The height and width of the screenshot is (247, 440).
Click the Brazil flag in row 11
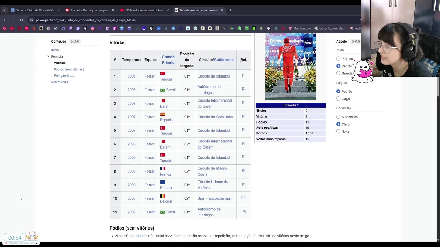[x=163, y=212]
